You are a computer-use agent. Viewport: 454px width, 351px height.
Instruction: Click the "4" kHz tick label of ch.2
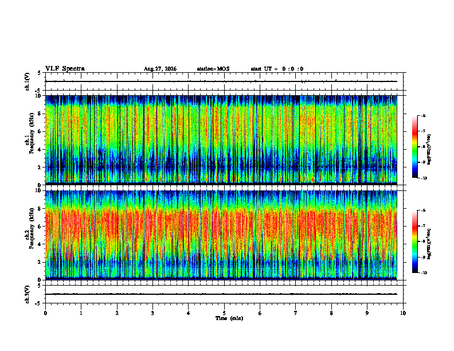pyautogui.click(x=40, y=244)
